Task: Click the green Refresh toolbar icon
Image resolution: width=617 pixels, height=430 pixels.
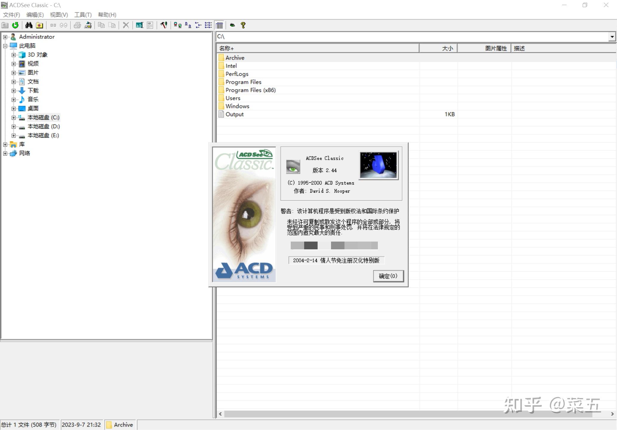Action: point(15,25)
